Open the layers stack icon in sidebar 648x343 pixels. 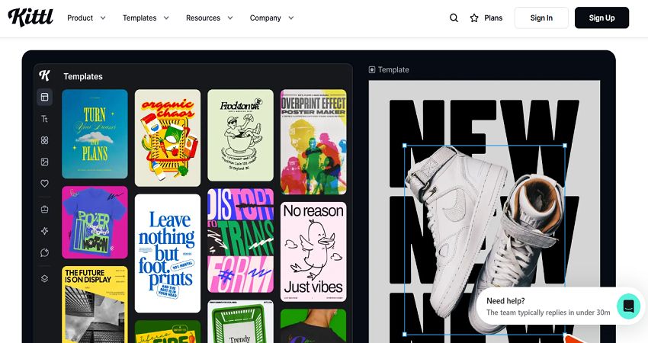pyautogui.click(x=45, y=278)
